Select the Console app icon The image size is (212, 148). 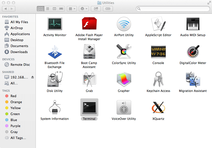coord(158,52)
